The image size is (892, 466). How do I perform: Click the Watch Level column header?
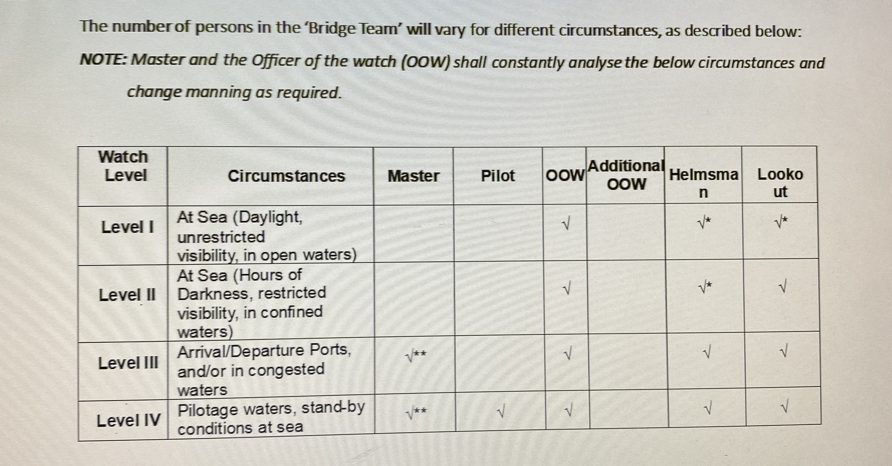click(123, 166)
